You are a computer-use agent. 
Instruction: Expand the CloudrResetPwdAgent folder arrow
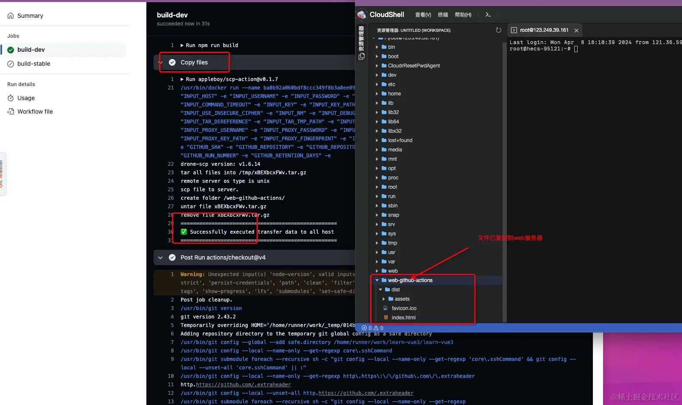(377, 66)
